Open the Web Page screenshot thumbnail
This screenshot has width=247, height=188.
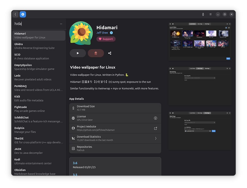200,131
